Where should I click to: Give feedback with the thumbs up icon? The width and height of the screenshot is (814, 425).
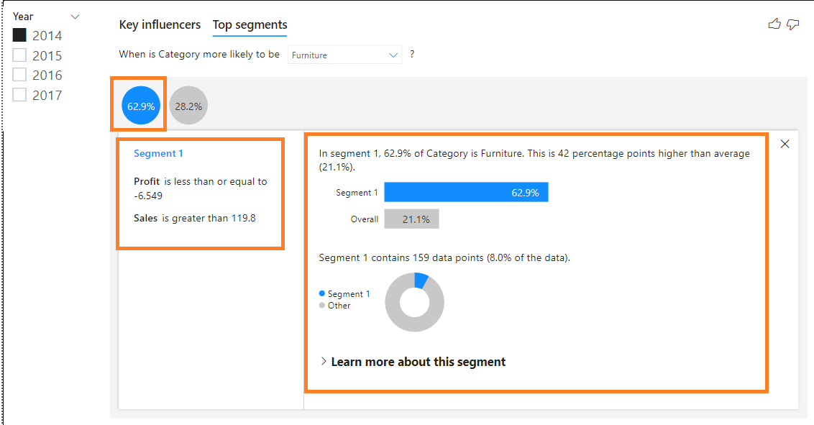coord(774,24)
